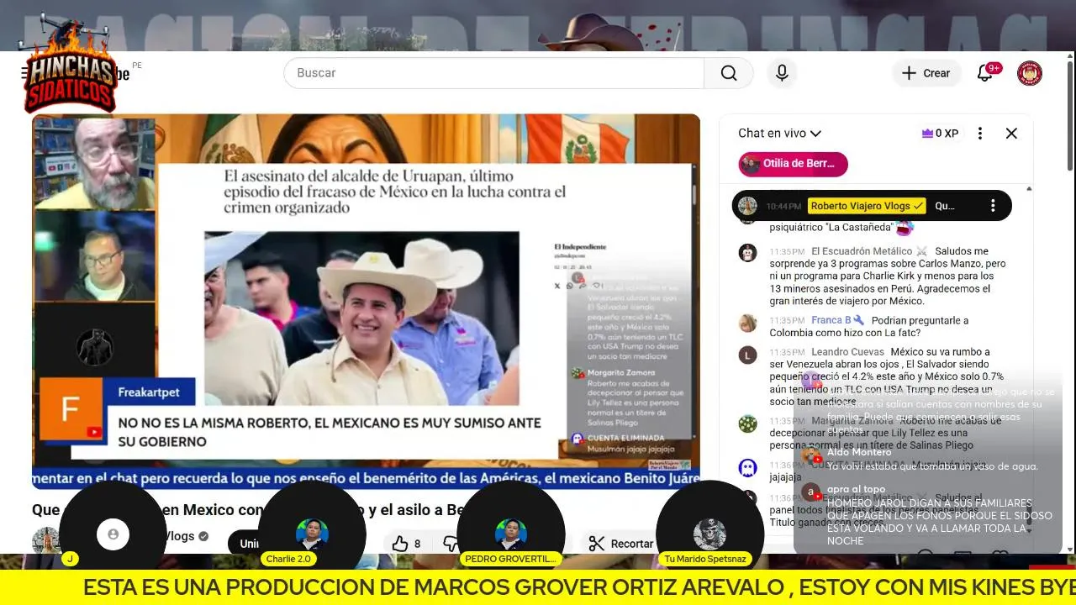Click Leandro Cuevas's L avatar

(747, 354)
